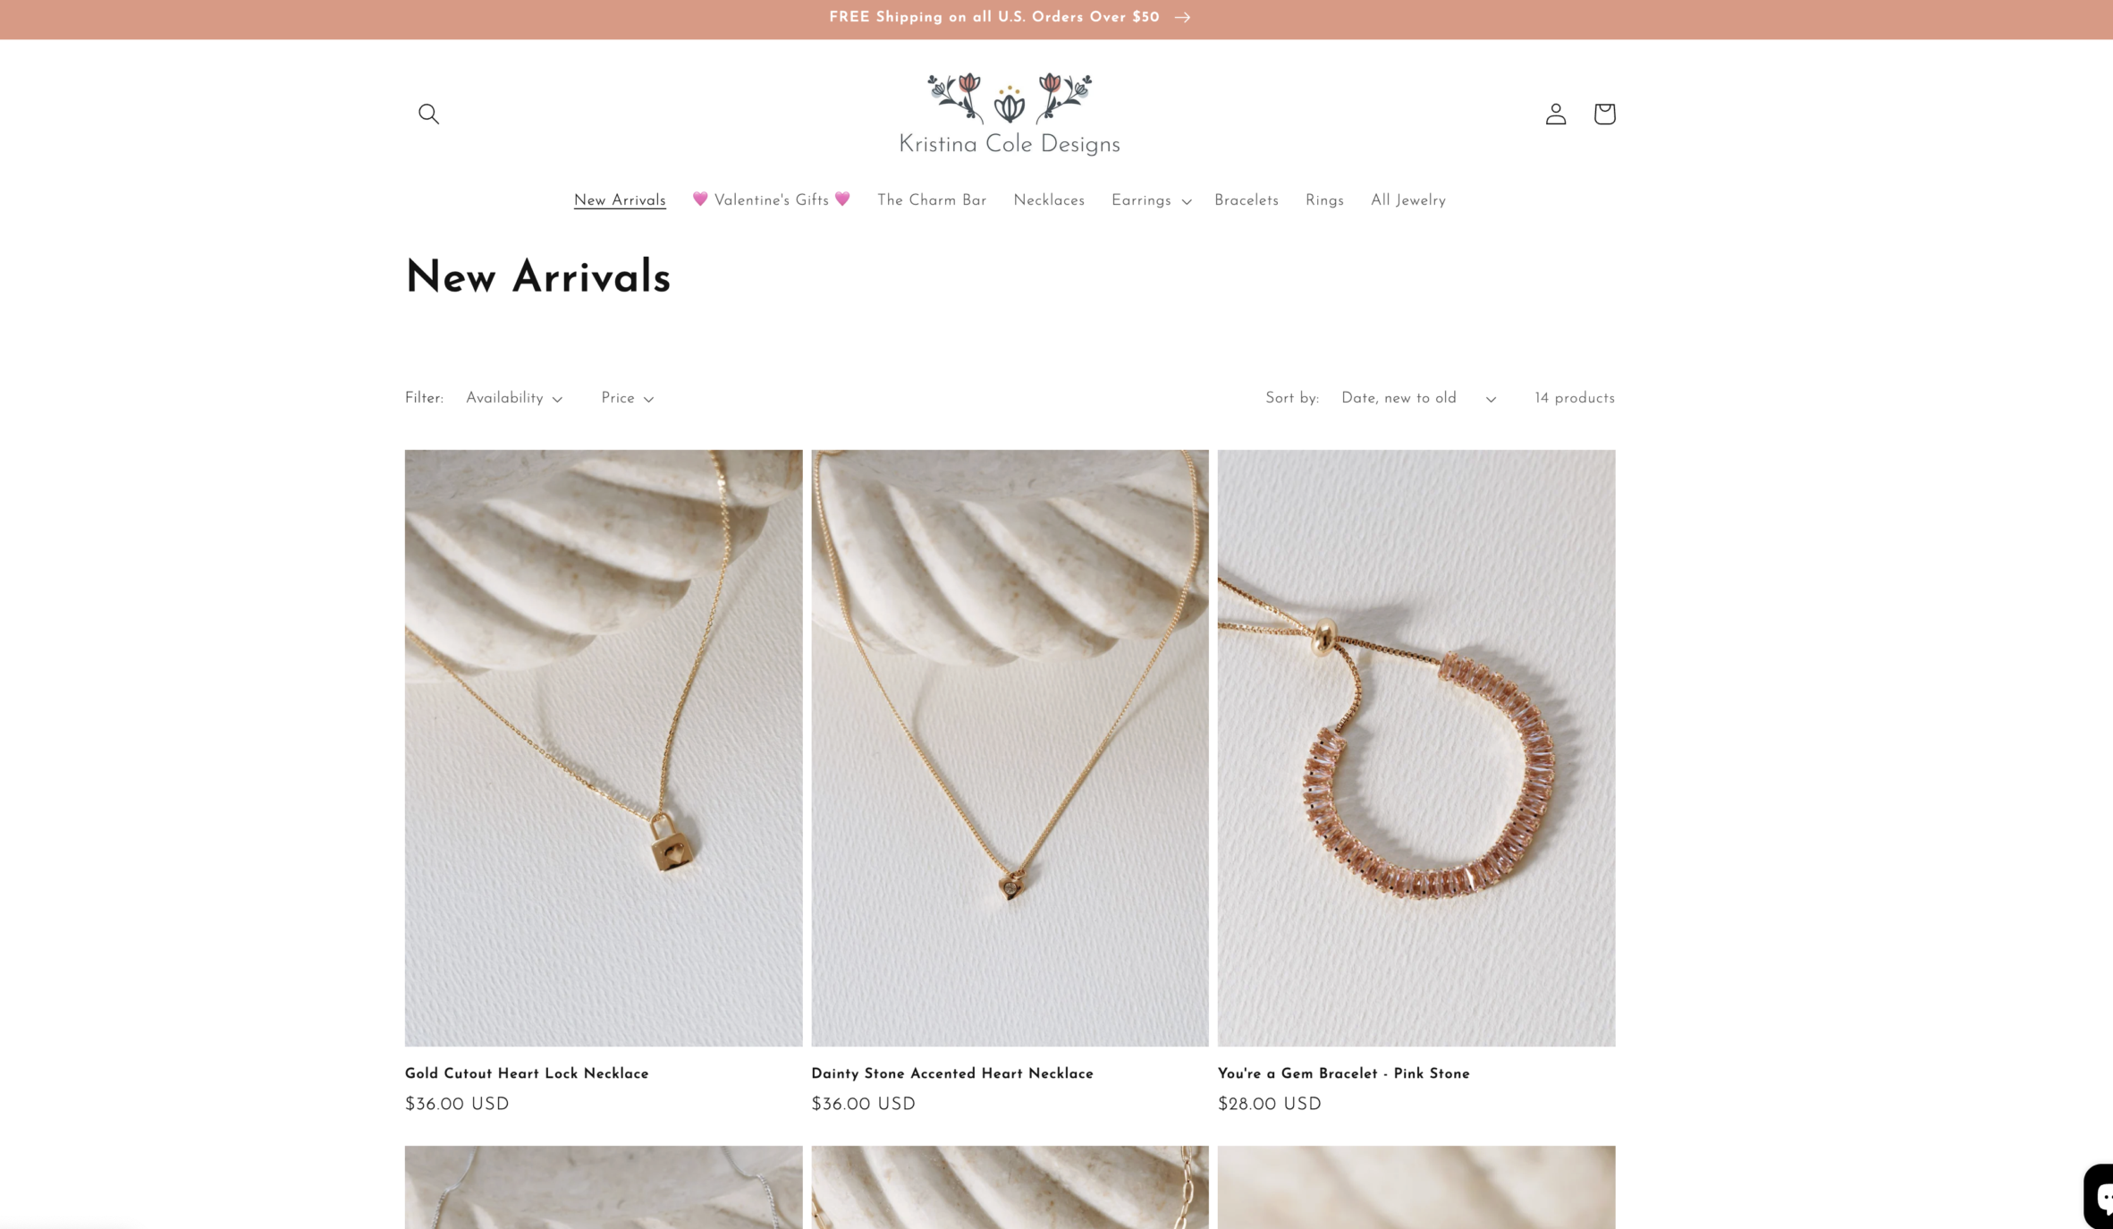Open Valentine's Gifts menu item
The width and height of the screenshot is (2113, 1229).
tap(772, 200)
